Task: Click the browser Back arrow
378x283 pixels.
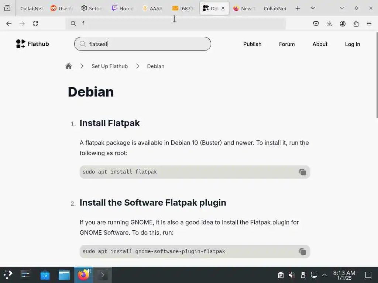Action: pos(9,24)
